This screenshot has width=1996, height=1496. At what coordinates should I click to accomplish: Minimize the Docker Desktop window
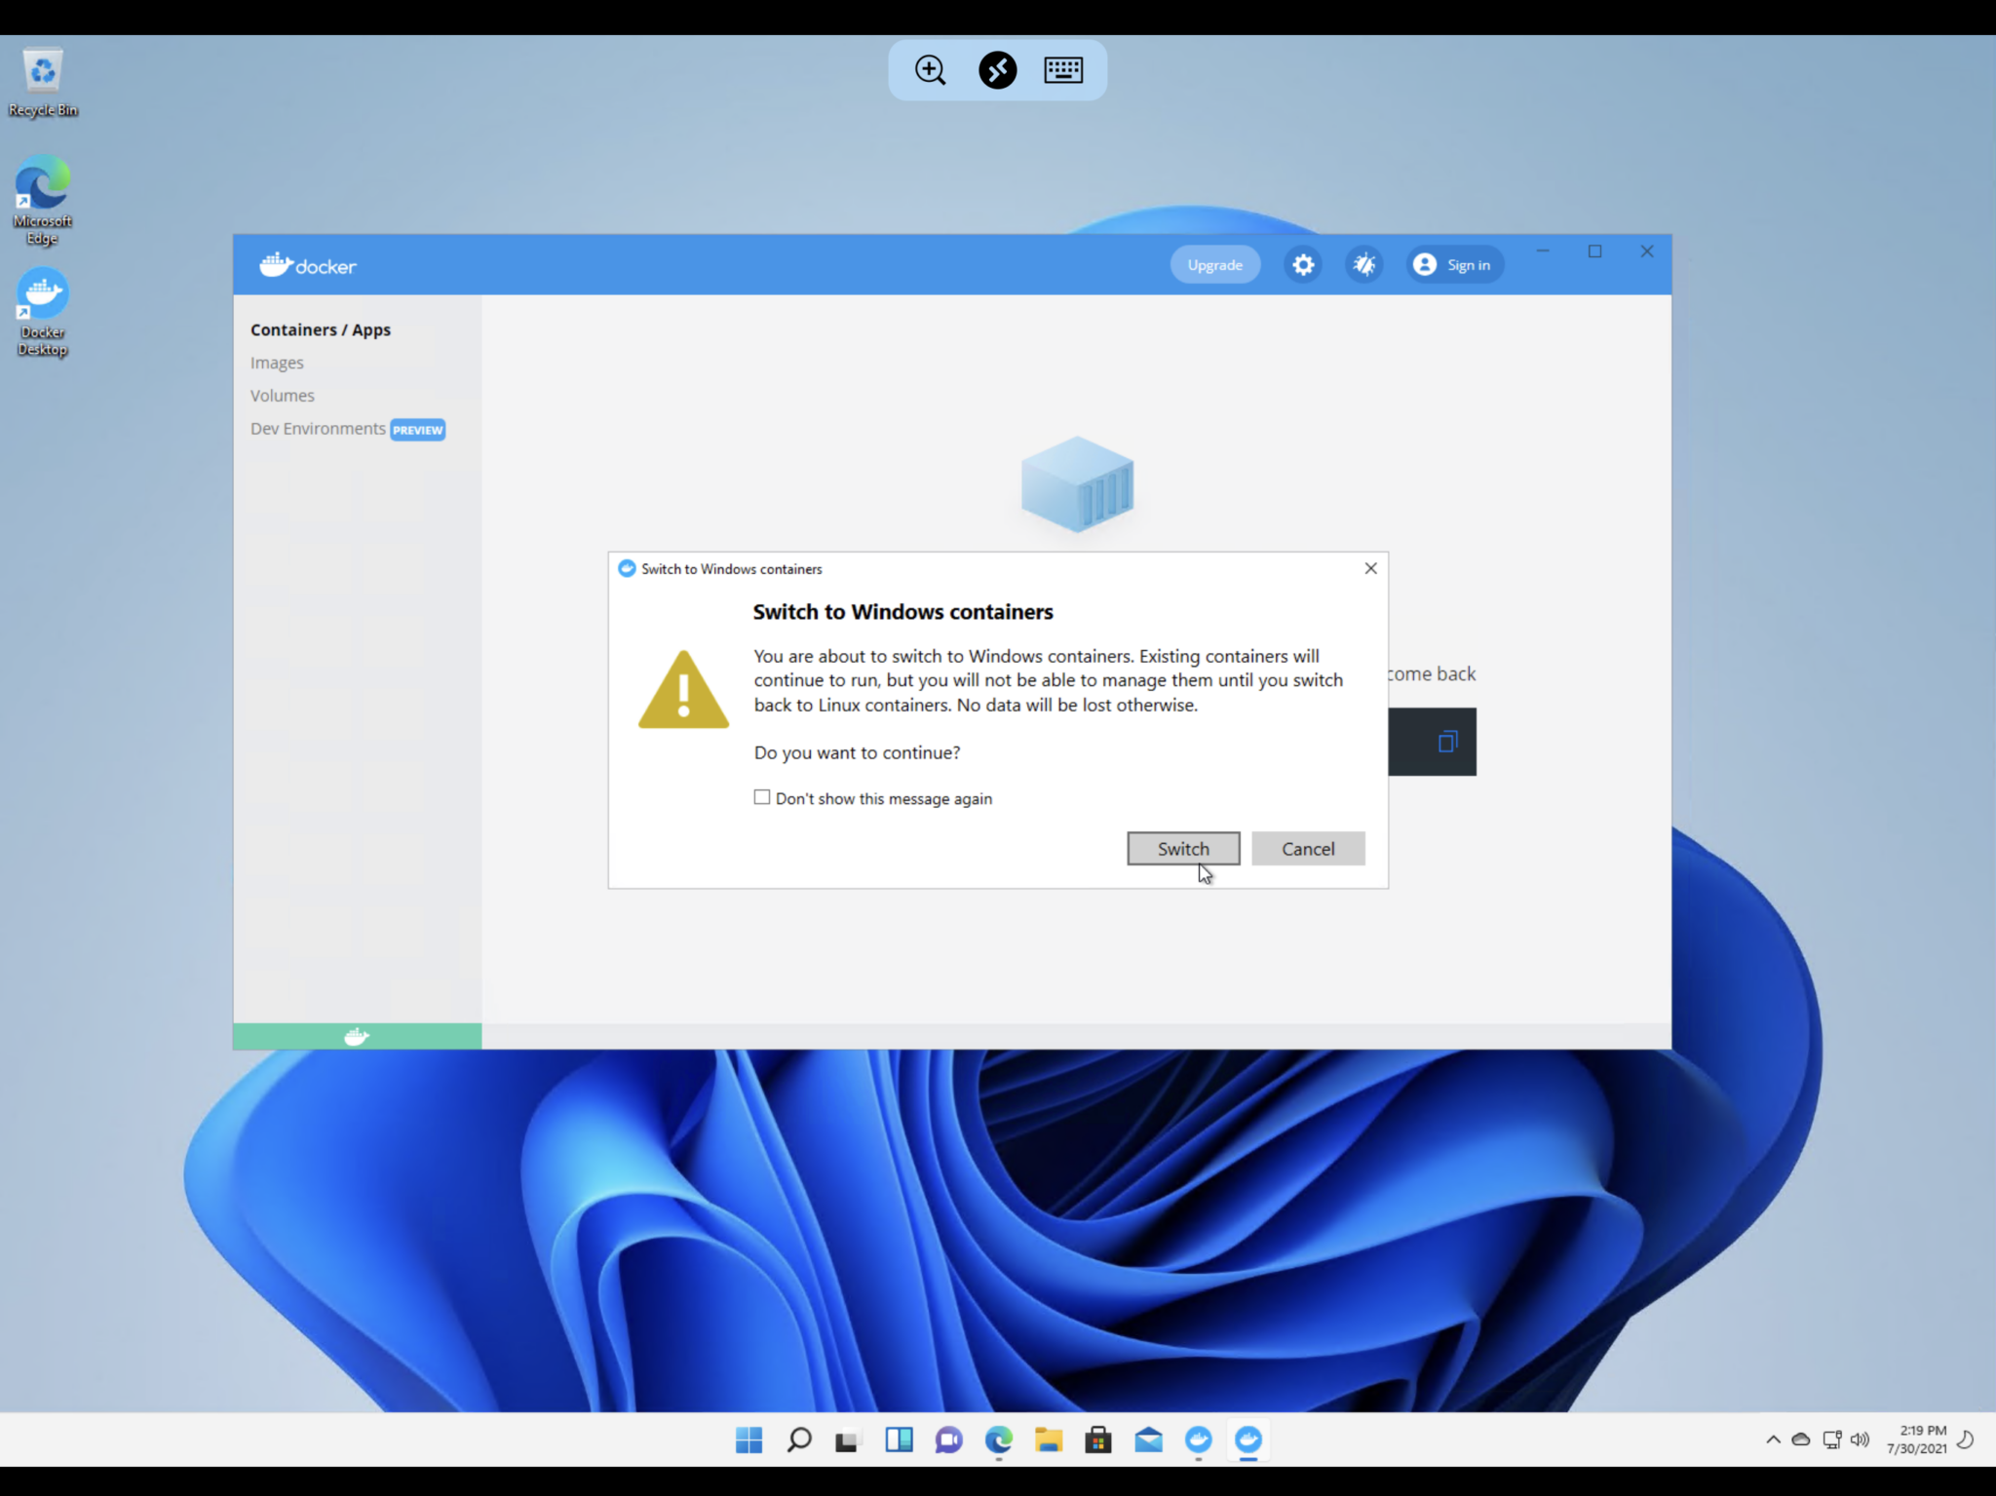(x=1543, y=251)
